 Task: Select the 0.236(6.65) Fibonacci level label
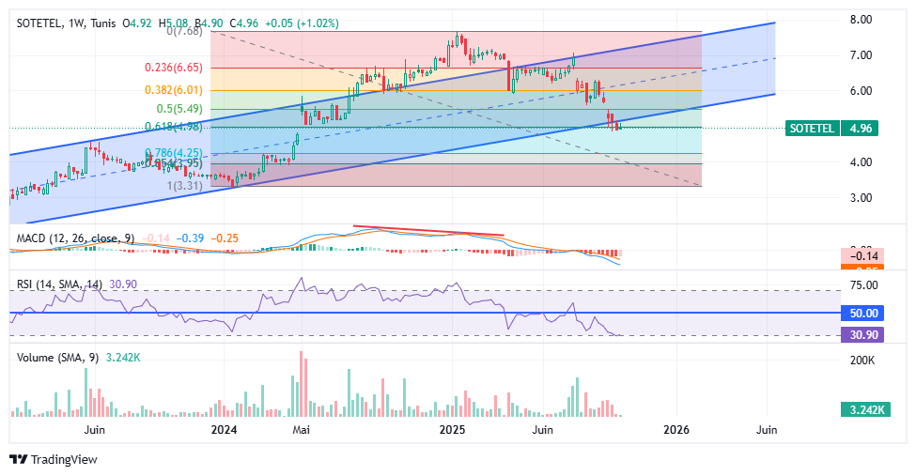pos(174,68)
